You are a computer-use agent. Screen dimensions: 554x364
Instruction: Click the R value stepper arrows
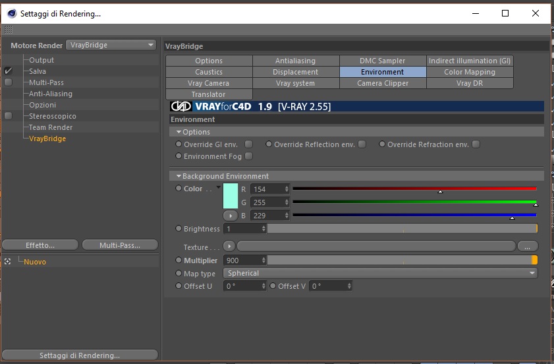tap(287, 189)
